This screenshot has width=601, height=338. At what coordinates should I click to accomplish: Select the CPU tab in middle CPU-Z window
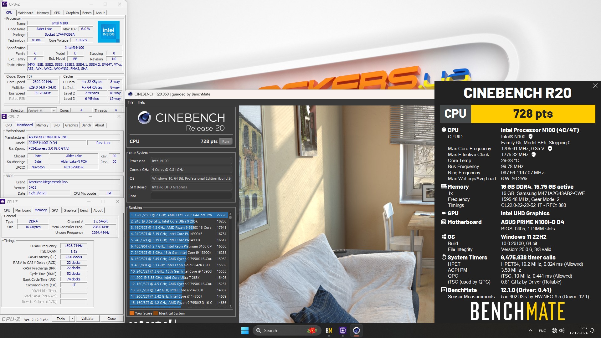(x=8, y=125)
